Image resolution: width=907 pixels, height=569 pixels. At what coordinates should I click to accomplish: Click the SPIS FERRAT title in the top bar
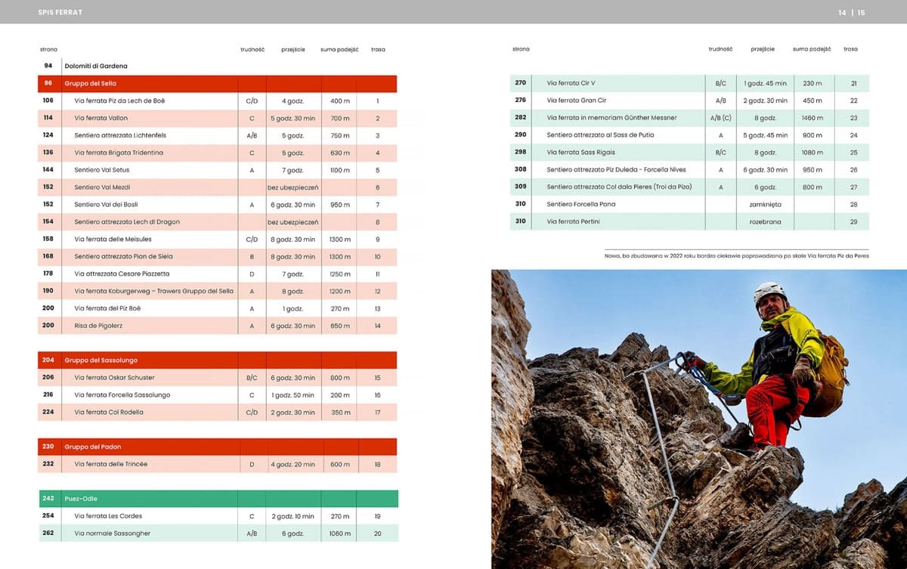coord(60,12)
